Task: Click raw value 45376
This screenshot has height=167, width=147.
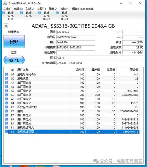Action: click(134, 103)
